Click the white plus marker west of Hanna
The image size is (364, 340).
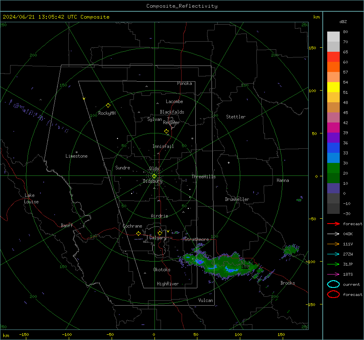(229, 163)
